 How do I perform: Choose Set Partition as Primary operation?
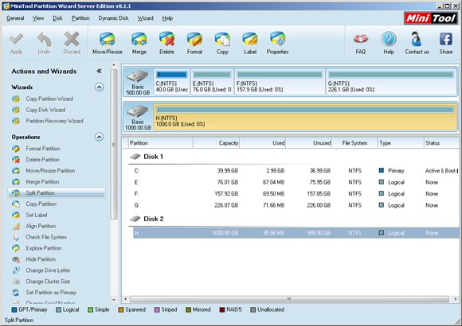point(51,293)
